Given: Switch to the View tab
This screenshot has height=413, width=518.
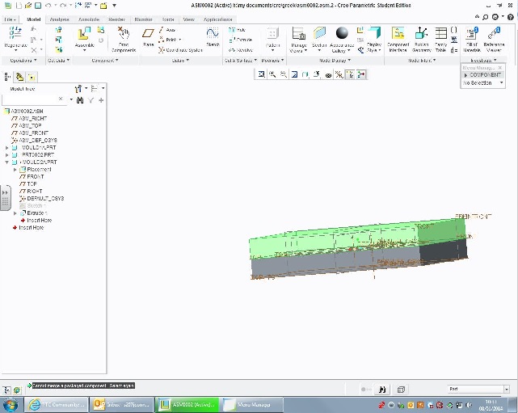Looking at the screenshot, I should 188,19.
